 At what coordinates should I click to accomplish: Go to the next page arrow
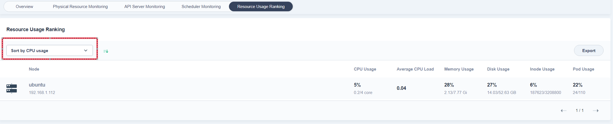point(596,110)
